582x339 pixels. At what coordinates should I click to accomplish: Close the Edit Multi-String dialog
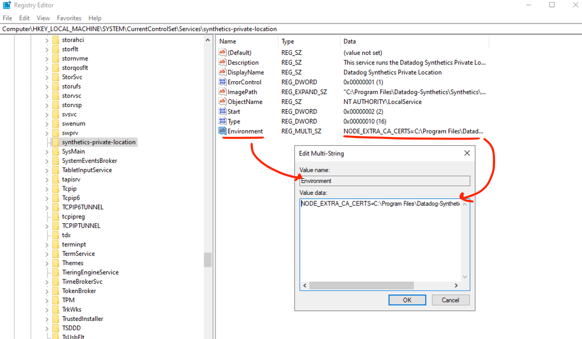pyautogui.click(x=467, y=153)
